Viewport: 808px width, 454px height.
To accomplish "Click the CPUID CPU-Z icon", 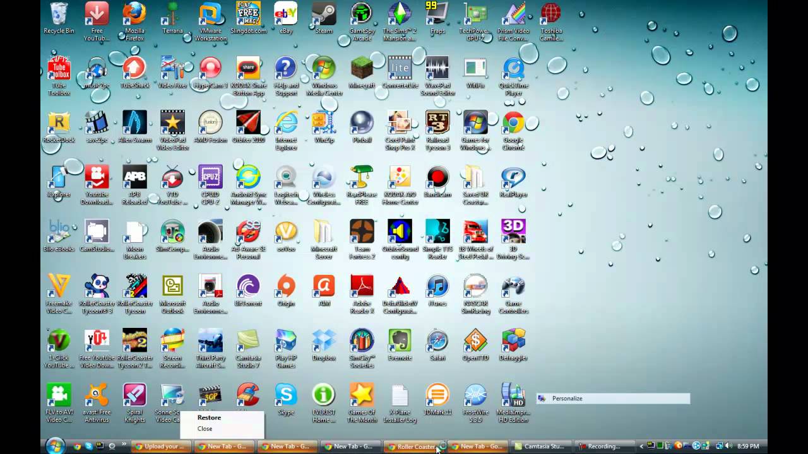I will pyautogui.click(x=210, y=185).
